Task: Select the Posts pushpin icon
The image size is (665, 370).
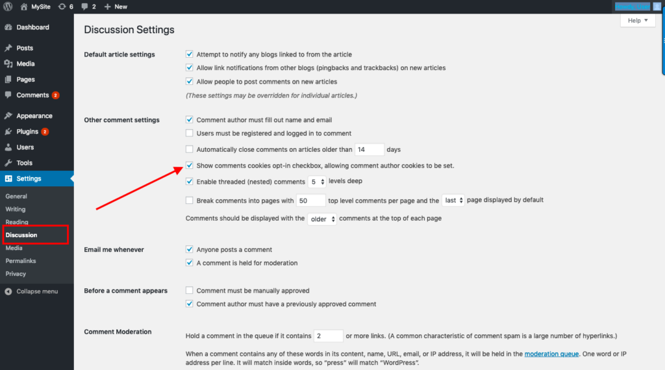Action: (8, 48)
